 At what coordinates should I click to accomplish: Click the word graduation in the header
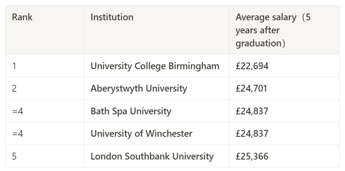click(x=259, y=43)
